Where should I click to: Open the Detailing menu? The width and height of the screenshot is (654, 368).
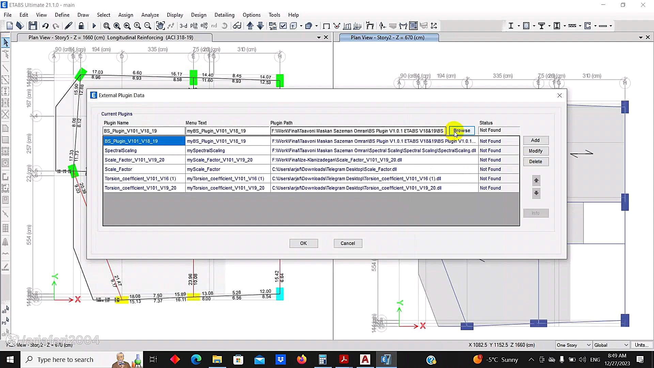pos(224,15)
